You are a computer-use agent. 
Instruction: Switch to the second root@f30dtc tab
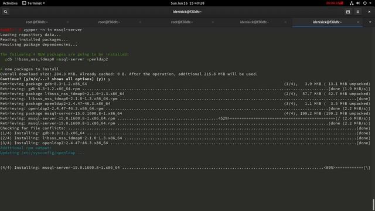tap(109, 22)
